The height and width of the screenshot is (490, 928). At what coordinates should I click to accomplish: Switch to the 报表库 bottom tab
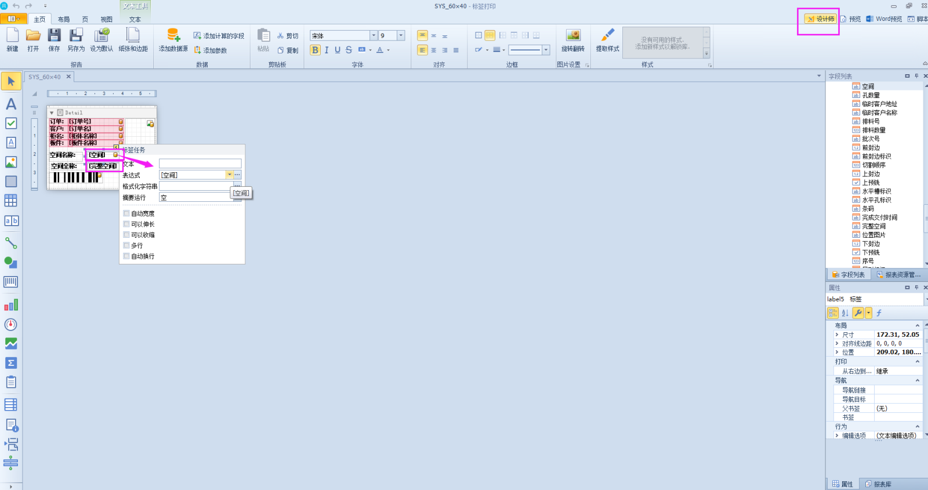point(878,484)
